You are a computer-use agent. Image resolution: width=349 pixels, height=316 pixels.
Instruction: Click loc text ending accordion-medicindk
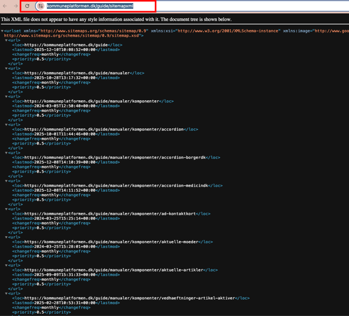[x=116, y=186]
